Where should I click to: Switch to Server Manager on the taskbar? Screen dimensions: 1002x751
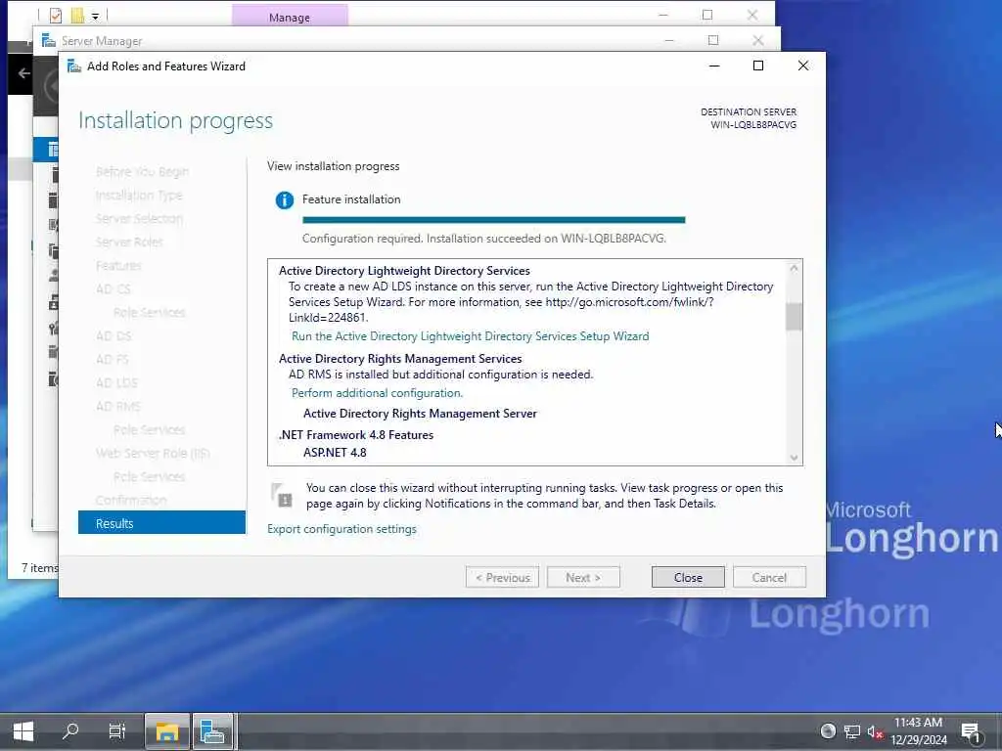pos(212,731)
